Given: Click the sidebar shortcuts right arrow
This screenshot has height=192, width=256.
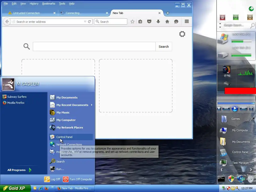Looking at the screenshot, I should tap(251, 170).
